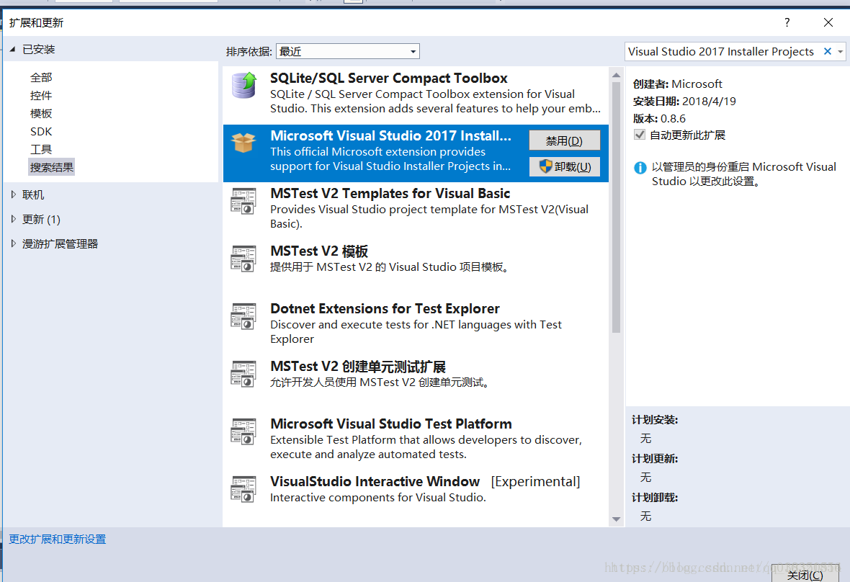Click the 计划卸载: label
Viewport: 850px width, 582px height.
point(655,498)
